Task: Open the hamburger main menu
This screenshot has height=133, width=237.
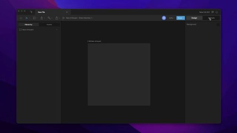Action: [x=21, y=18]
